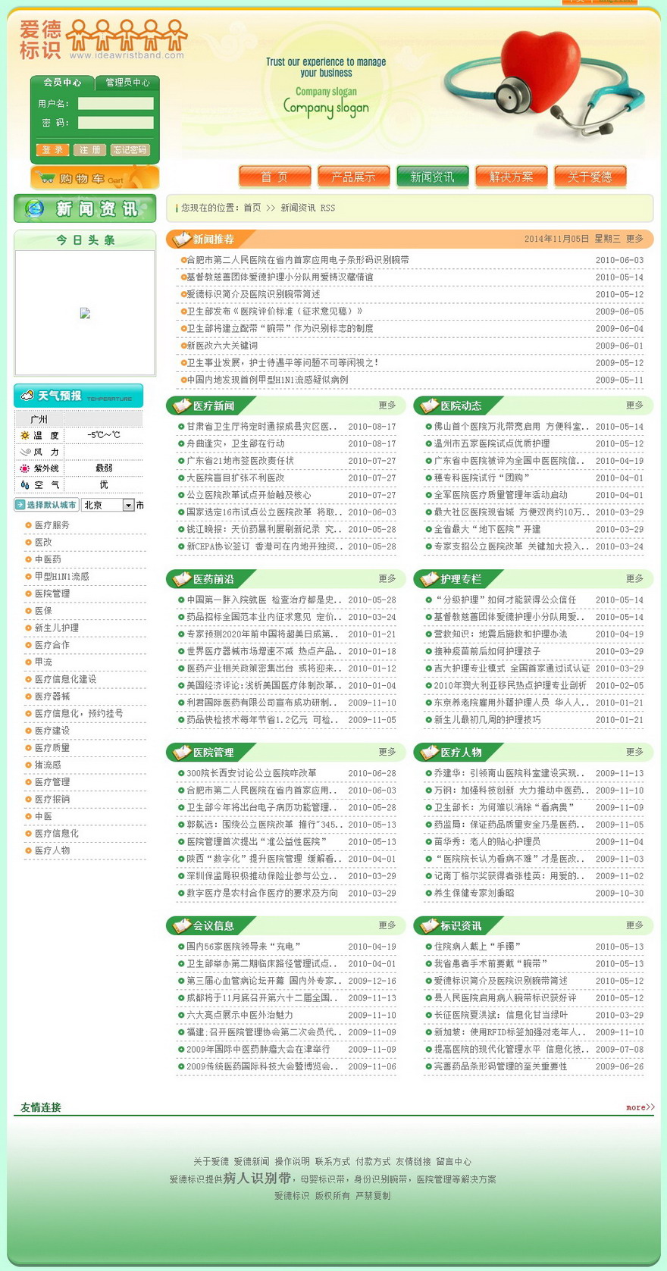Click the book icon in 新闻推荐 header
The height and width of the screenshot is (1271, 667).
click(x=181, y=239)
